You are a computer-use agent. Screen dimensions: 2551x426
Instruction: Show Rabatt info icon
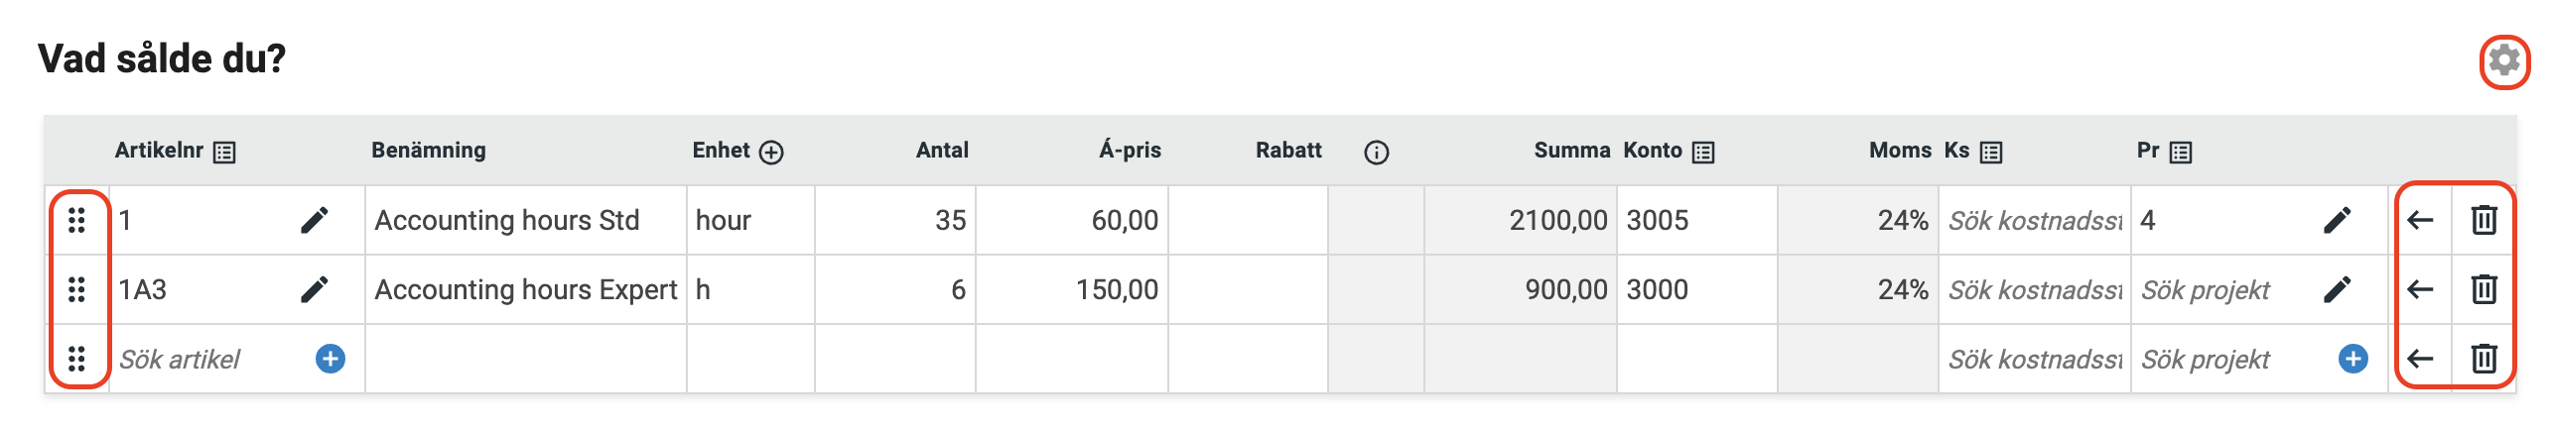[1376, 152]
